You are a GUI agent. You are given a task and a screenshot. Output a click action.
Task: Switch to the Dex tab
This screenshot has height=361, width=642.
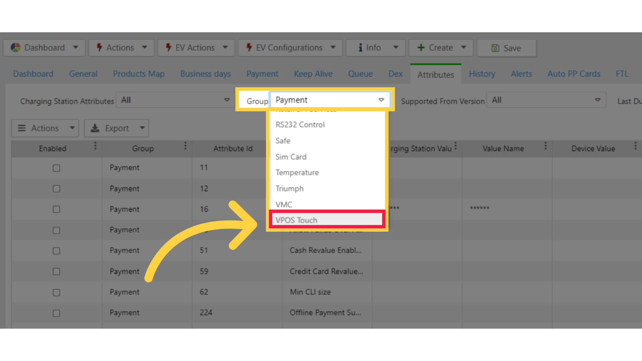pyautogui.click(x=396, y=74)
